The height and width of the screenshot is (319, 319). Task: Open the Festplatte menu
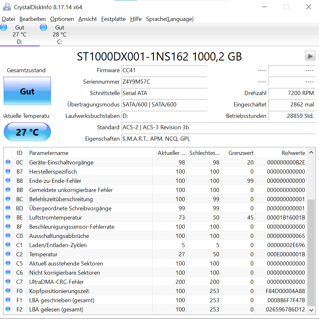[114, 19]
